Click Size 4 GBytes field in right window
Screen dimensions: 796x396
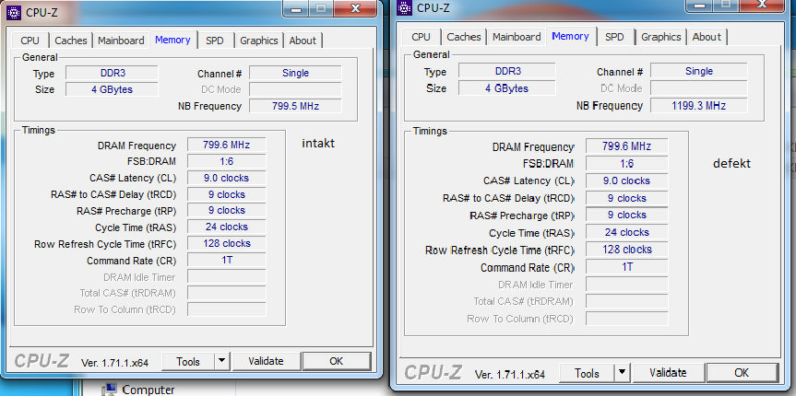(506, 88)
